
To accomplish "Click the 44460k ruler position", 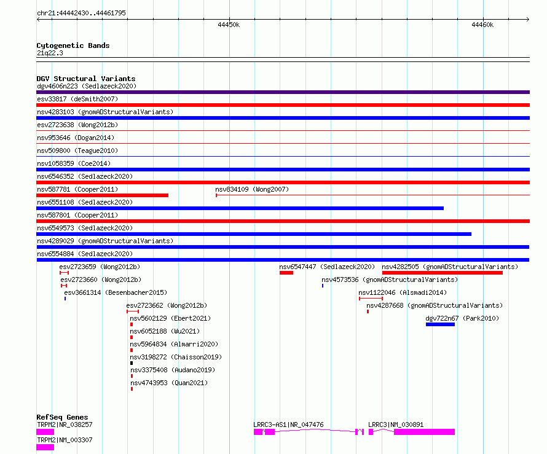I will 482,25.
